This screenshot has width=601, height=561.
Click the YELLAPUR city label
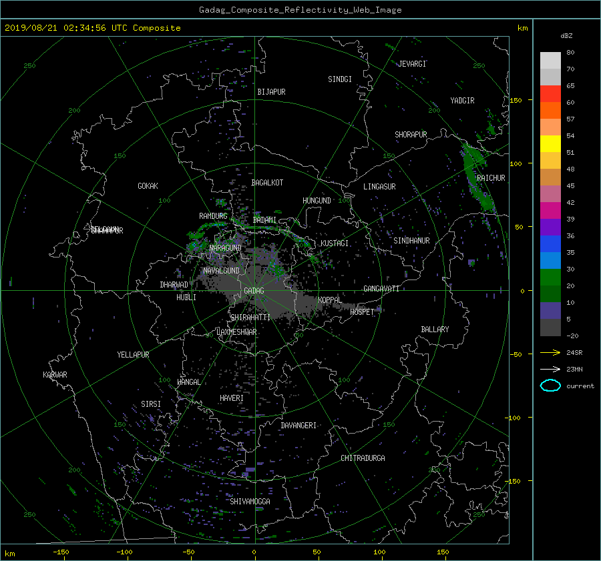pyautogui.click(x=133, y=355)
